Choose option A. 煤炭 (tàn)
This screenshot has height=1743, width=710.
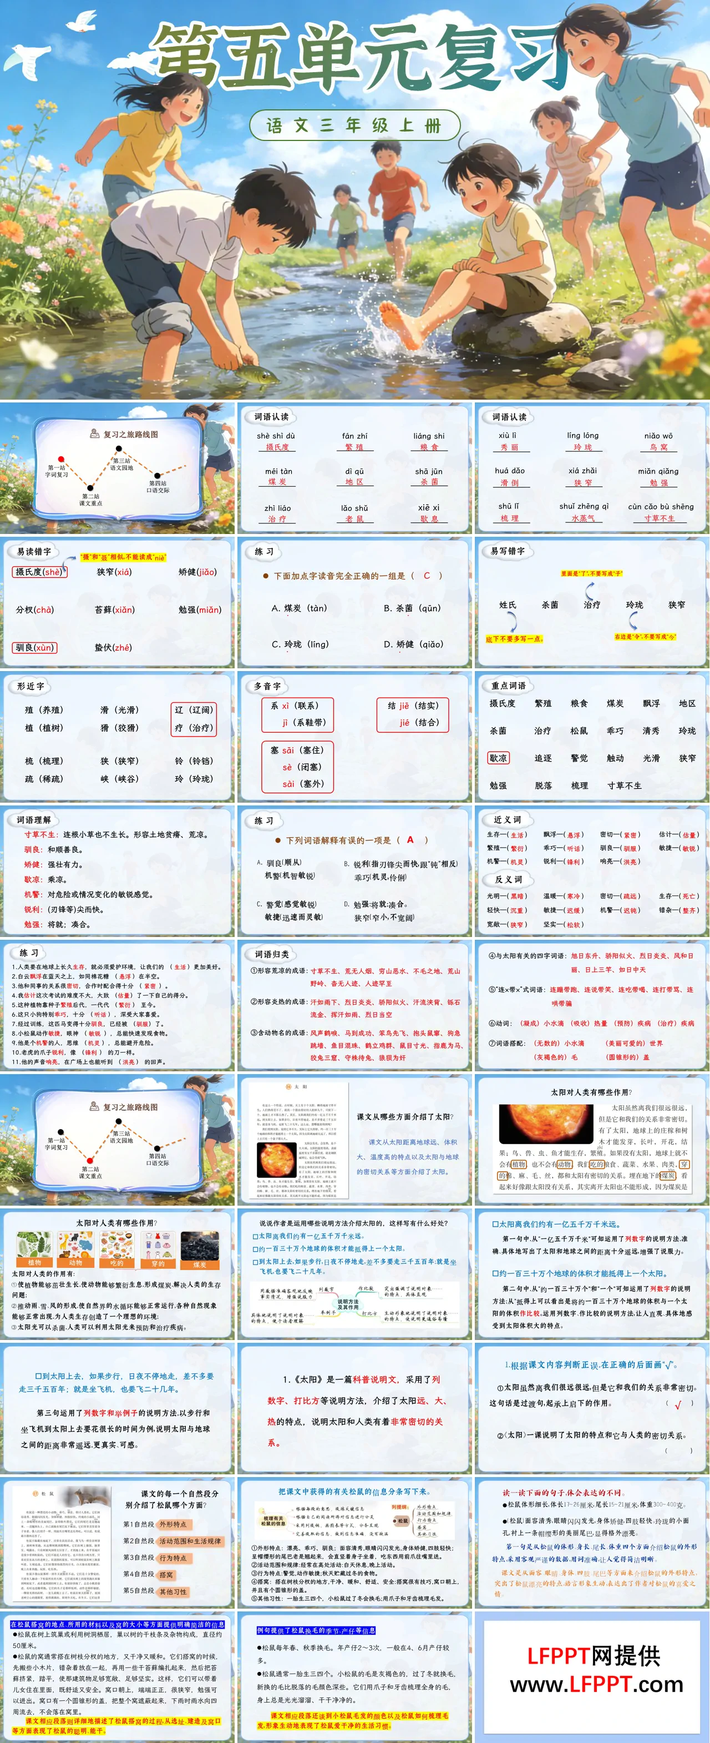298,608
